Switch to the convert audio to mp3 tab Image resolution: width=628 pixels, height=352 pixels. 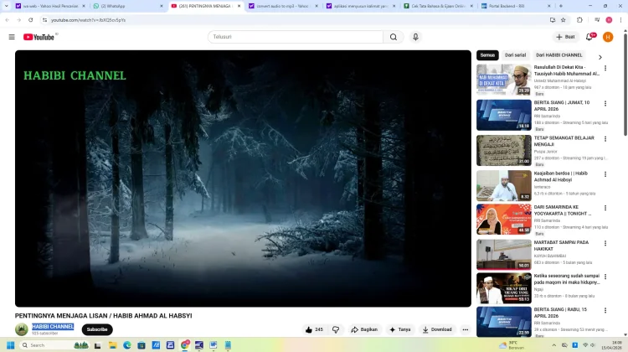click(x=283, y=6)
